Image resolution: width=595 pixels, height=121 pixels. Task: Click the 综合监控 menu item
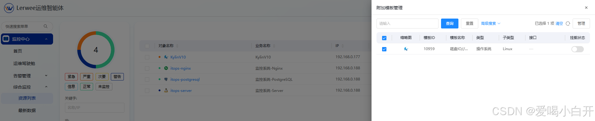22,87
